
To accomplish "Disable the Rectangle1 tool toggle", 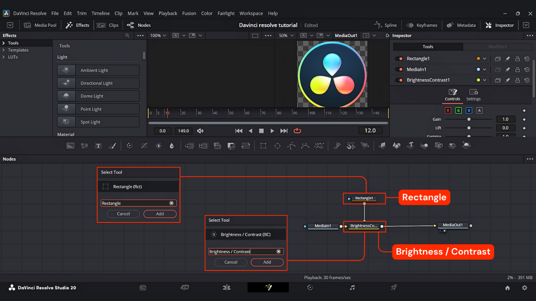I will tap(399, 59).
